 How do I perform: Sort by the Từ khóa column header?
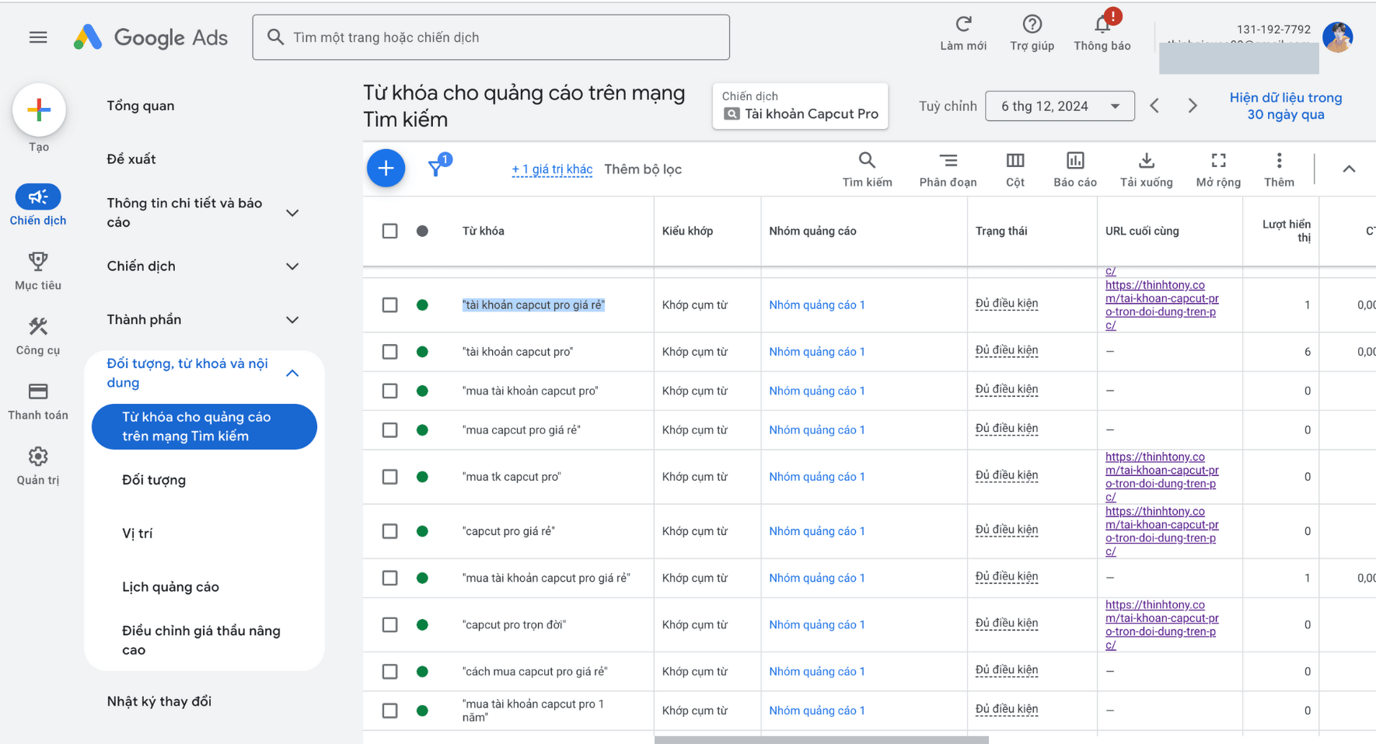click(484, 231)
